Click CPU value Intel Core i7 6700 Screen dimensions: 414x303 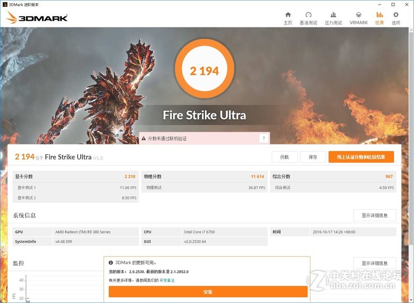pyautogui.click(x=199, y=232)
